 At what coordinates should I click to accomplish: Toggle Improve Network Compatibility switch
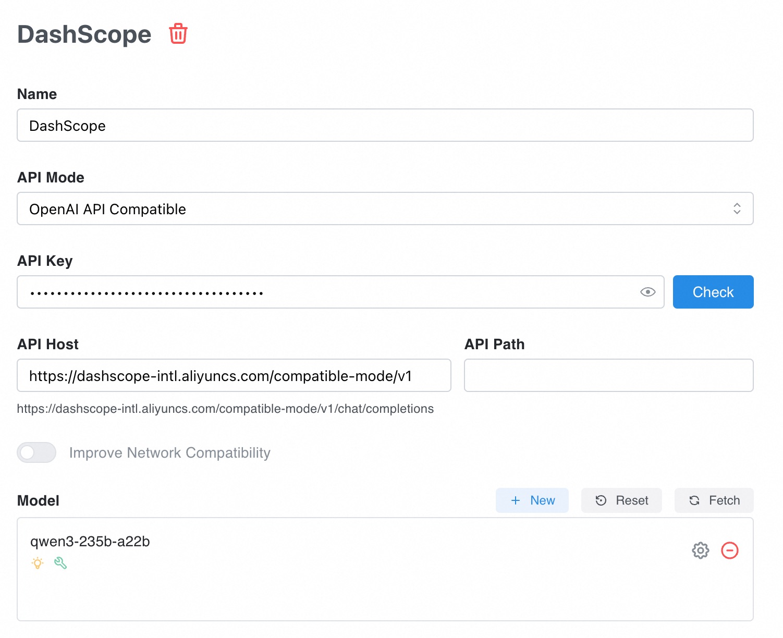tap(36, 452)
